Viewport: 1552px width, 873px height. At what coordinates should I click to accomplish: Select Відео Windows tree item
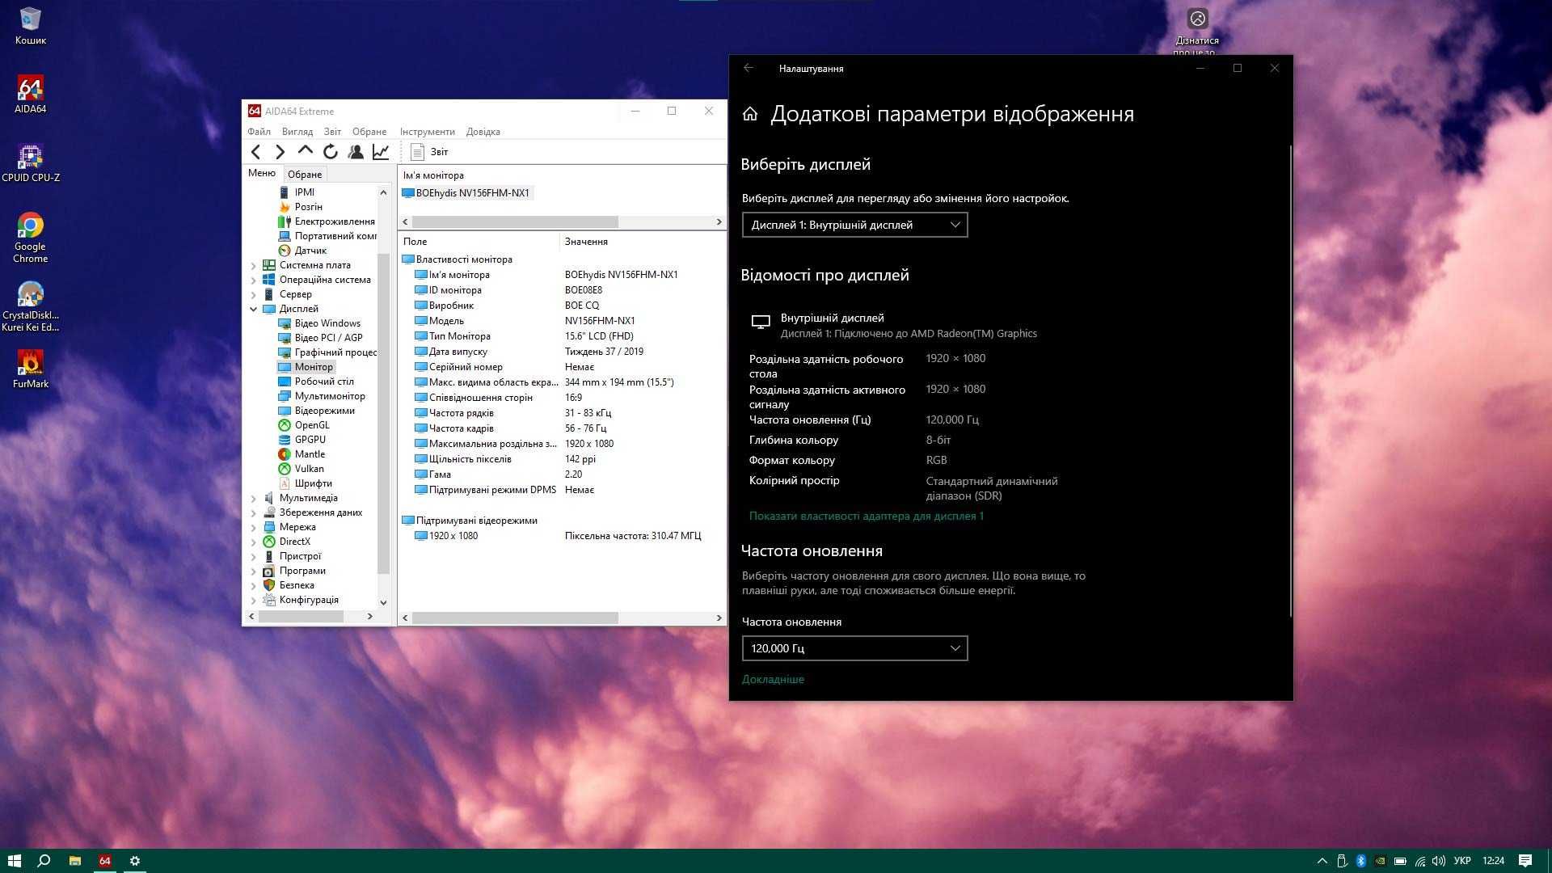point(327,323)
